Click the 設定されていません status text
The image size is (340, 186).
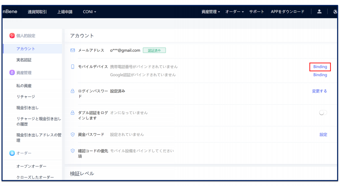point(127,134)
